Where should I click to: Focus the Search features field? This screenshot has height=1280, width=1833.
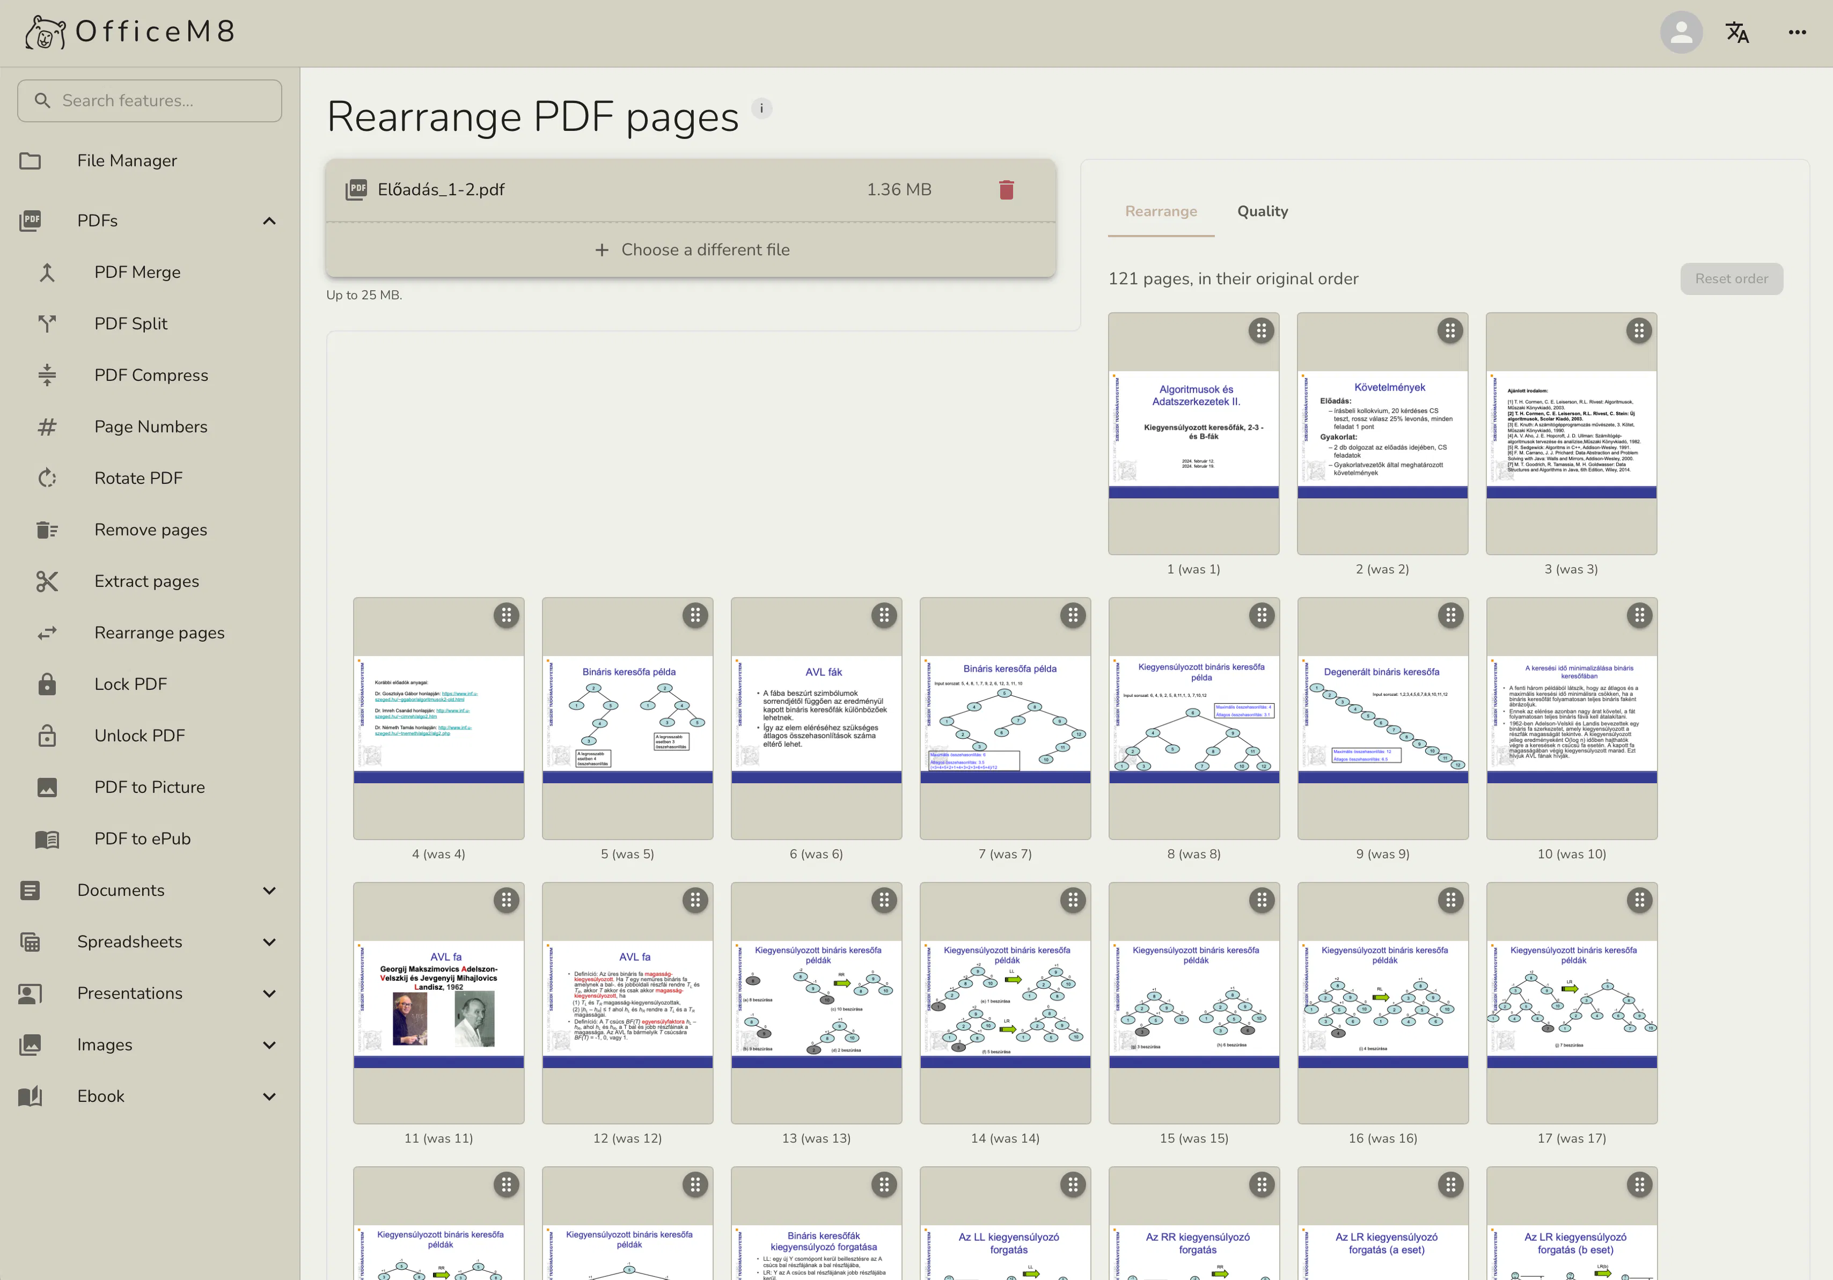pos(150,100)
